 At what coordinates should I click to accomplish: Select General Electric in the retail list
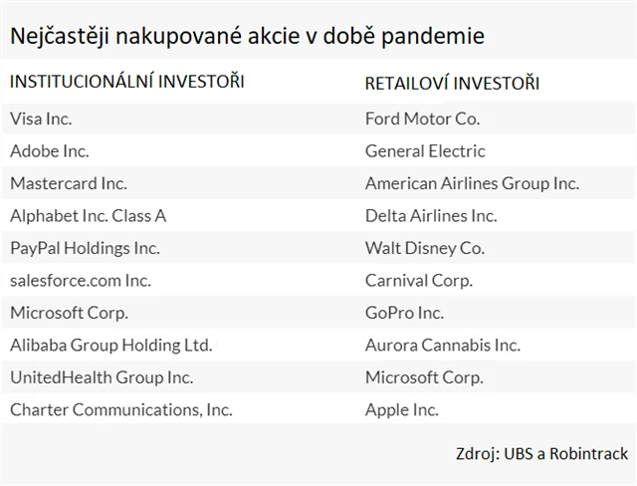click(425, 151)
